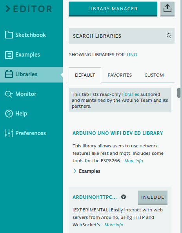Open More info for Uno WiFi library
182x233 pixels.
pyautogui.click(x=134, y=161)
